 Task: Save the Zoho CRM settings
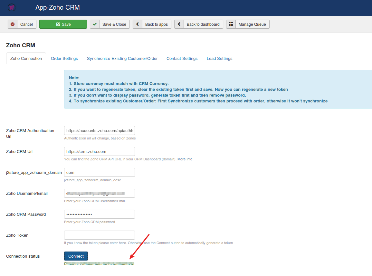63,24
